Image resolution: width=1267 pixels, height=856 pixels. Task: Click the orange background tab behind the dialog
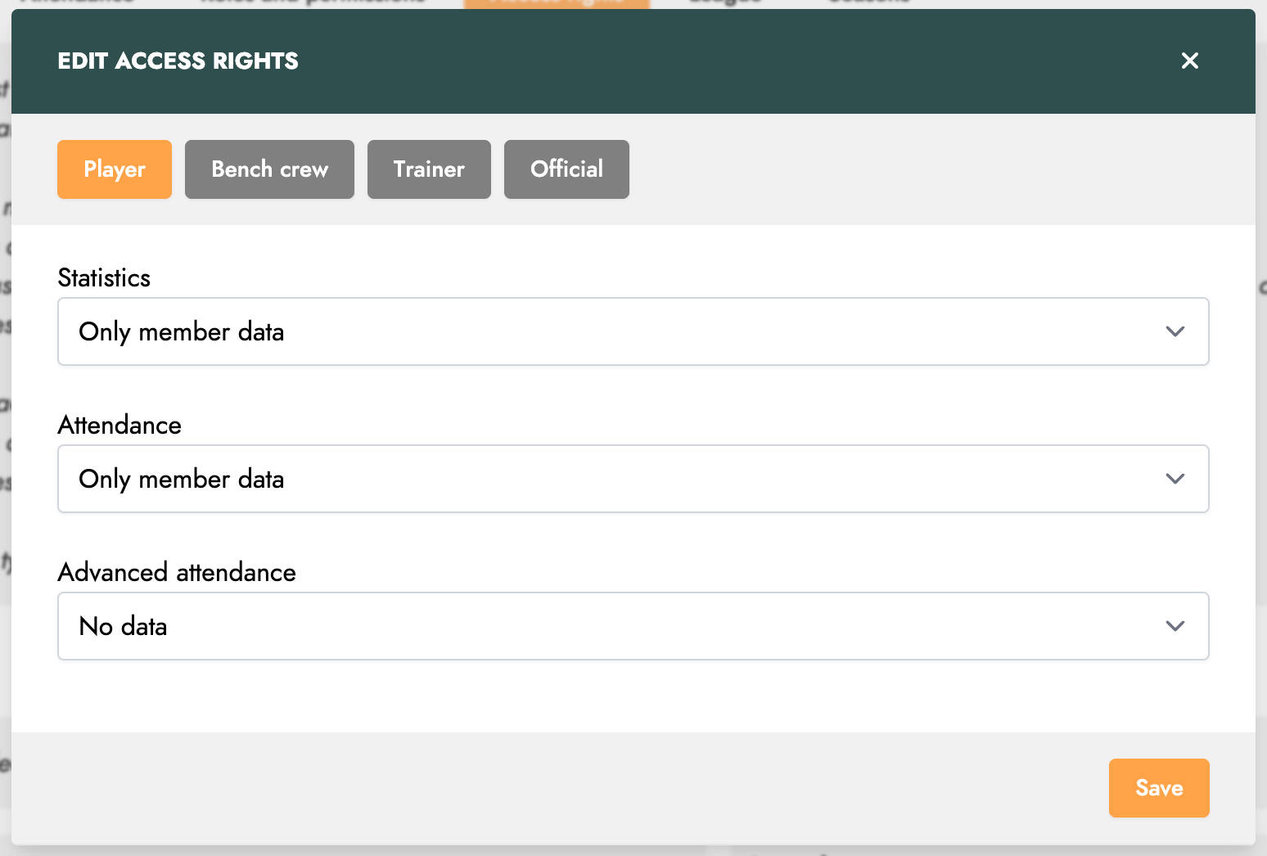[x=557, y=4]
